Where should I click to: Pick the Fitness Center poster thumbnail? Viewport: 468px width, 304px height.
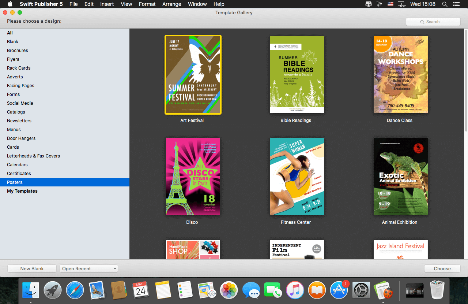click(x=297, y=177)
